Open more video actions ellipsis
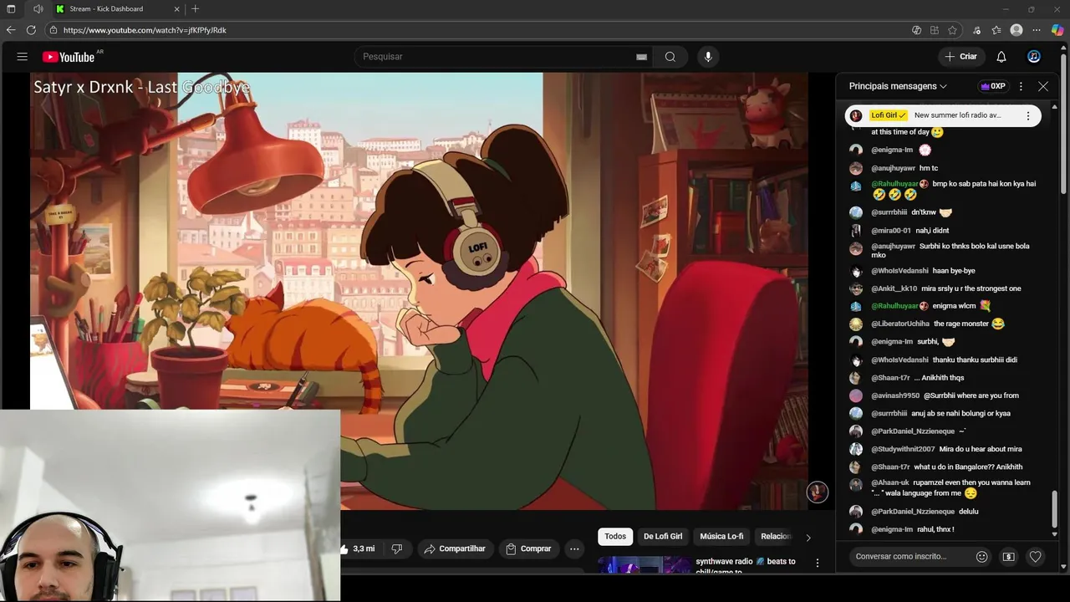The width and height of the screenshot is (1070, 602). point(574,548)
